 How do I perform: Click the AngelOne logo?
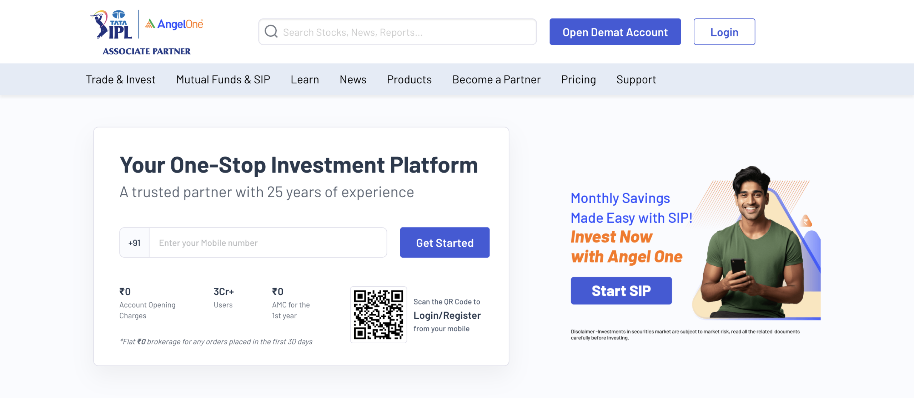pyautogui.click(x=174, y=24)
